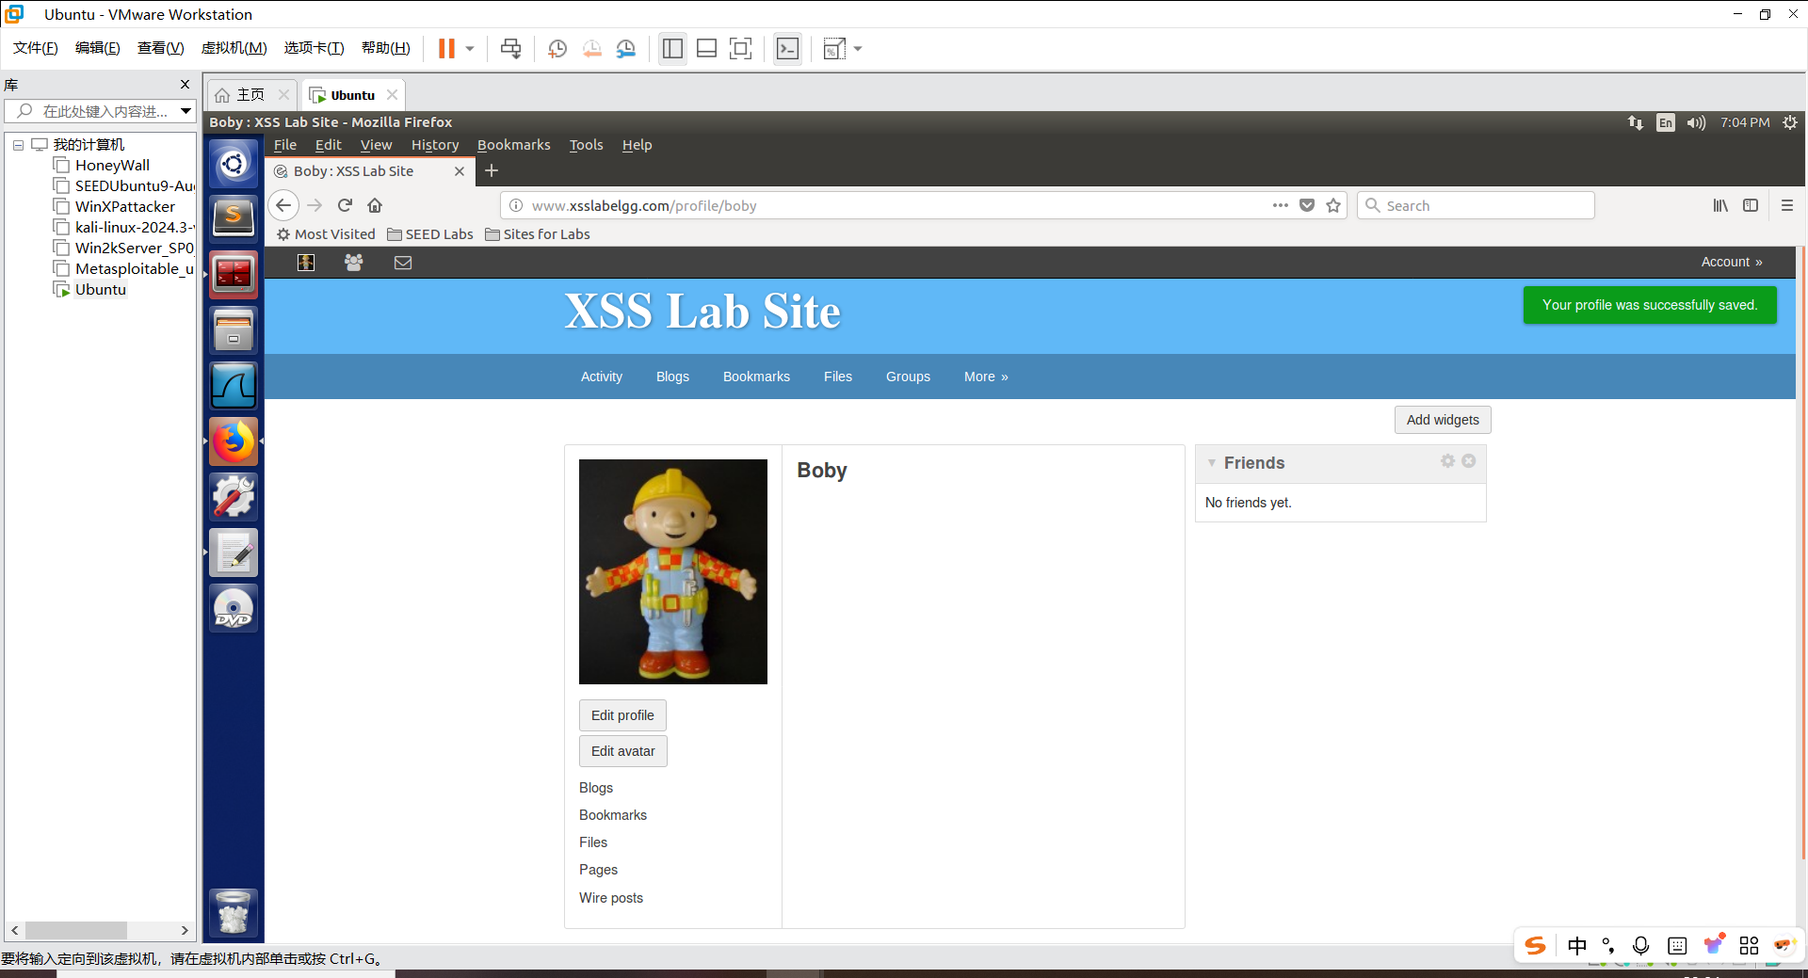Viewport: 1808px width, 978px height.
Task: Open the 文件(F) menu
Action: pos(36,48)
